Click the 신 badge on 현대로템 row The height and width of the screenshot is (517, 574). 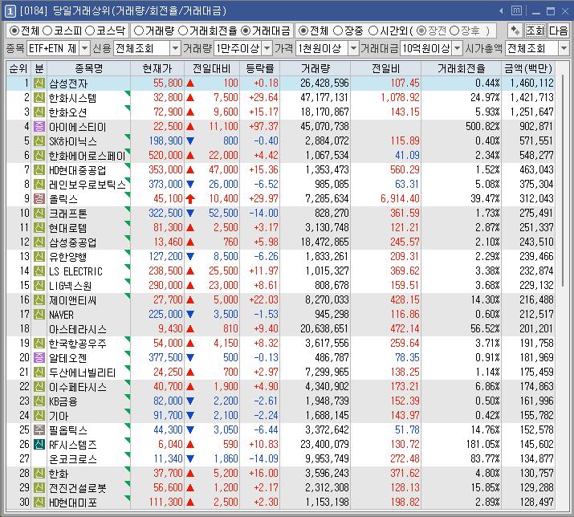click(39, 228)
